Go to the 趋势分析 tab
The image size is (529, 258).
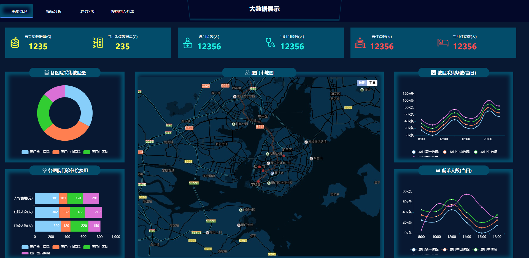click(88, 11)
